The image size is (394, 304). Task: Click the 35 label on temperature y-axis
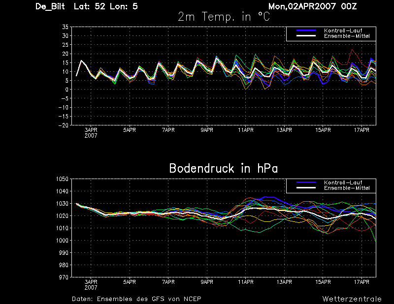pyautogui.click(x=65, y=27)
